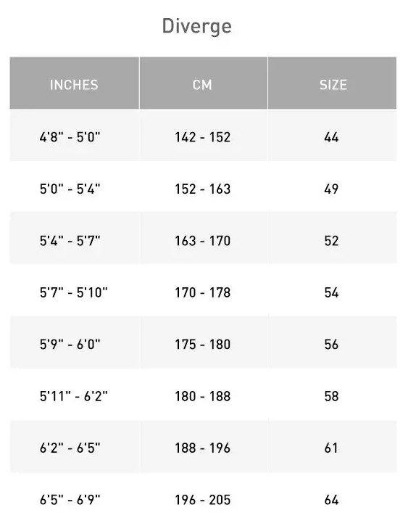Click the 5'11" - 6'2" height cell
408x518 pixels.
[74, 395]
